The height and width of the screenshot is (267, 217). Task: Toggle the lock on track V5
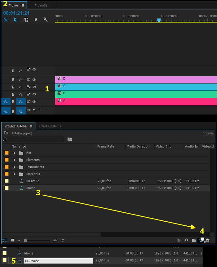pos(13,71)
